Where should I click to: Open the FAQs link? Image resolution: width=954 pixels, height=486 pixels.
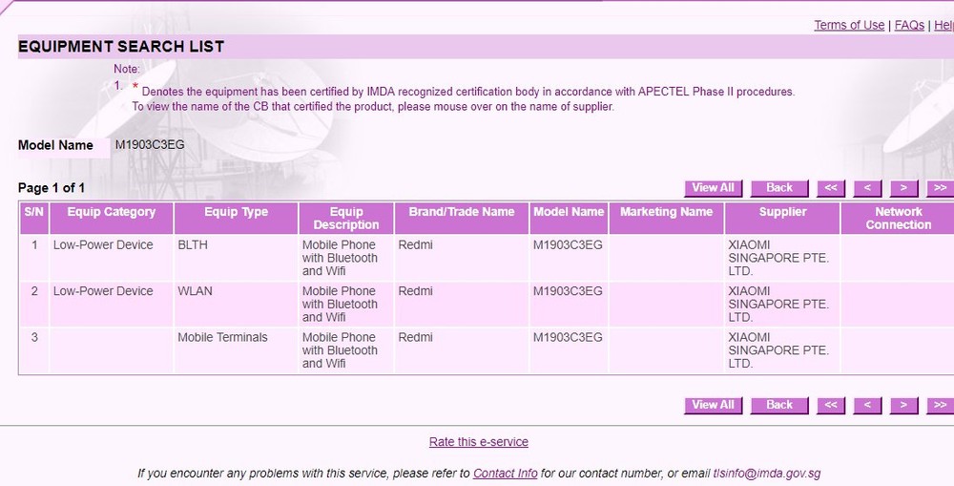coord(909,25)
